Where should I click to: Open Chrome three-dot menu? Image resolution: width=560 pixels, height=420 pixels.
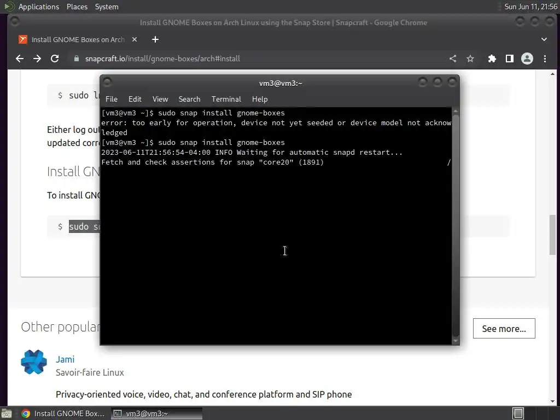tap(545, 59)
